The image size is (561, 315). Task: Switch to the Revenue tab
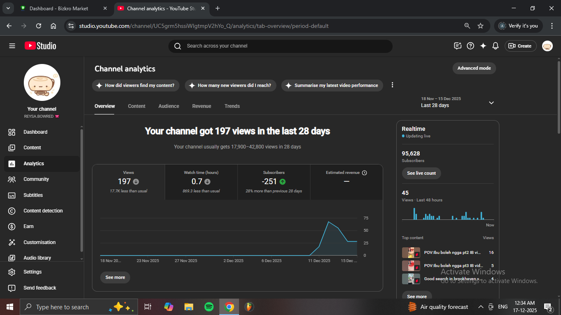point(202,106)
